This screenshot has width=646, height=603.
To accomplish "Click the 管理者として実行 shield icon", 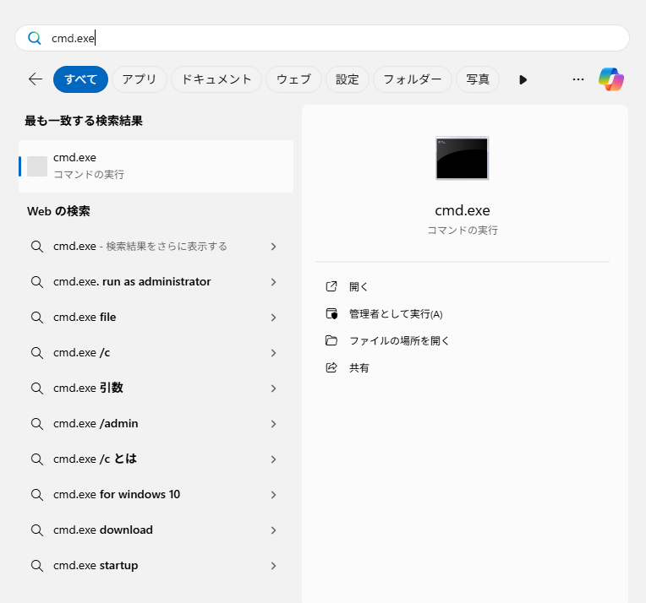I will (331, 314).
